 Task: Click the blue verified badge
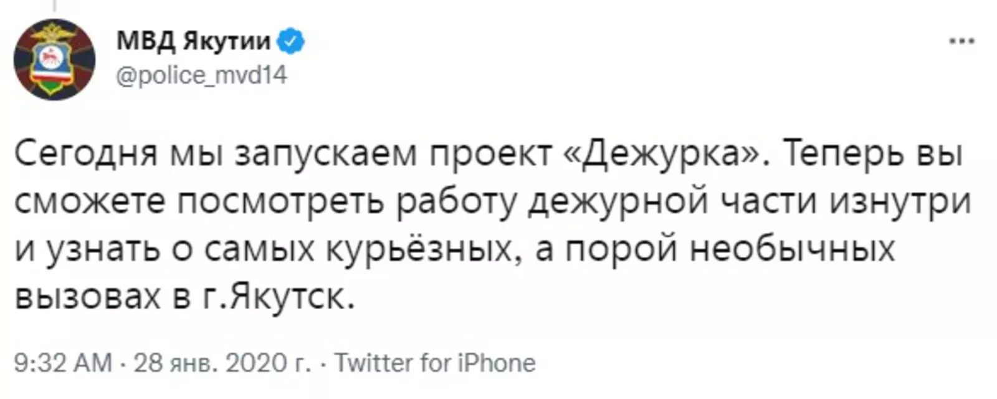(290, 42)
